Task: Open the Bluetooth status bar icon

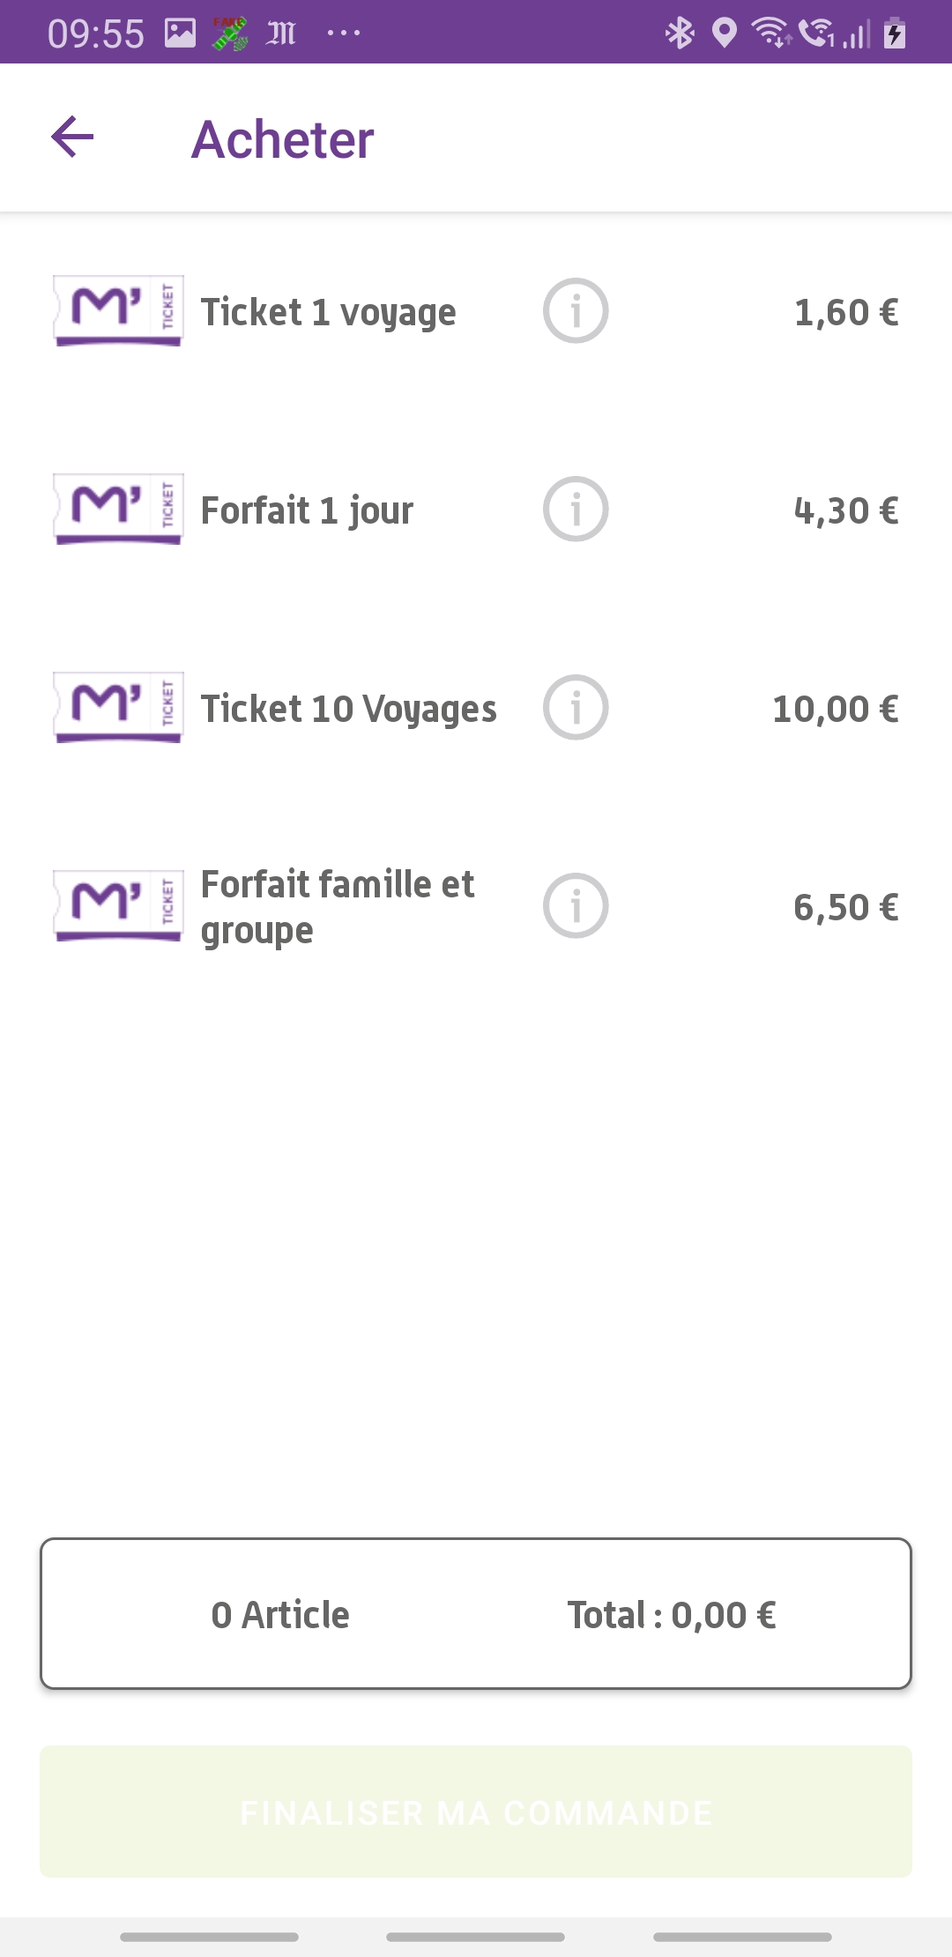Action: 680,33
